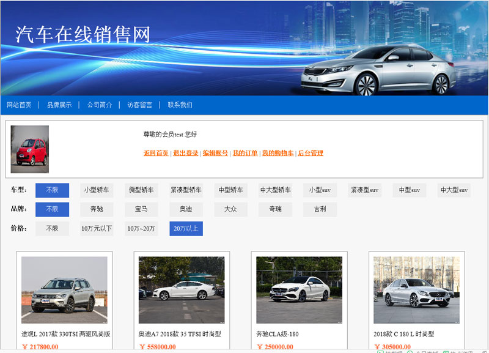Viewport: 489px width, 353px height.
Task: Filter price by 10万元以下
Action: tap(97, 229)
